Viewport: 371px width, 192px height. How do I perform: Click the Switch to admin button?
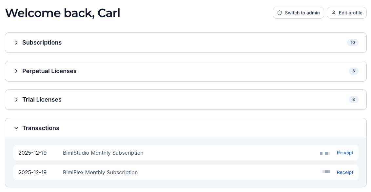tap(298, 13)
